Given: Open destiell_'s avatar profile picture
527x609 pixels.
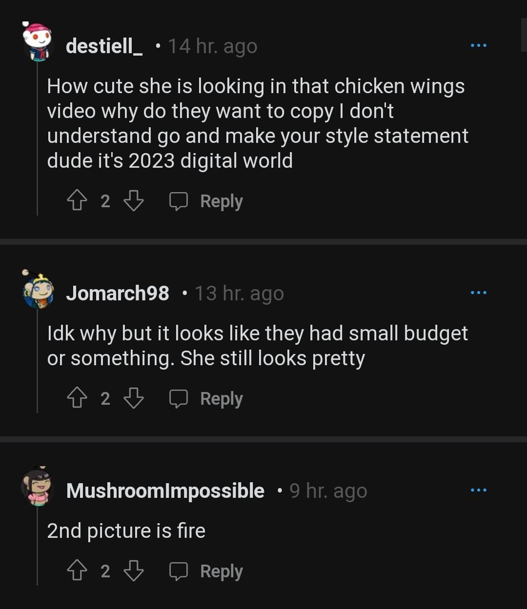Looking at the screenshot, I should pos(38,42).
